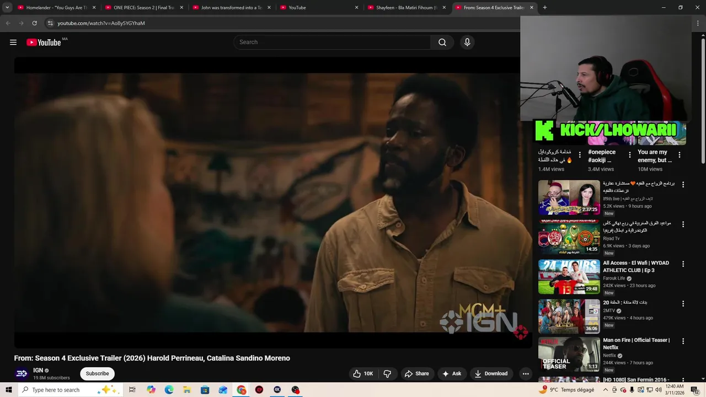The image size is (706, 397).
Task: Open All Access El Wafi video title
Action: click(x=636, y=267)
